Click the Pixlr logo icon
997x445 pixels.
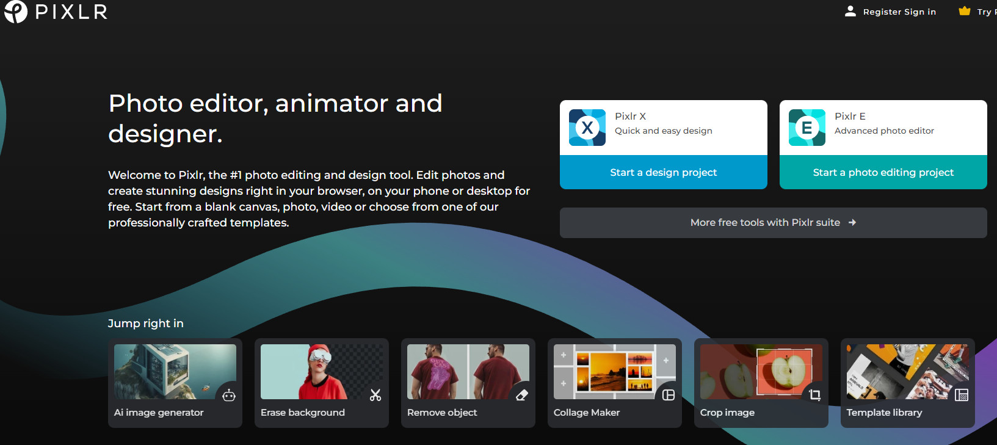pyautogui.click(x=15, y=11)
